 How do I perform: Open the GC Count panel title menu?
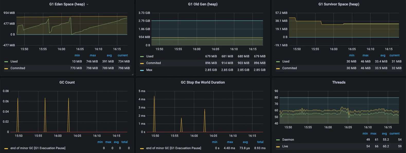[x=67, y=82]
